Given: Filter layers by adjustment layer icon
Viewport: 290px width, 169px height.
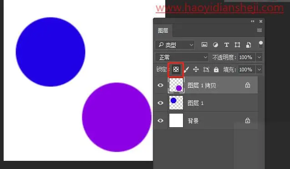Looking at the screenshot, I should 215,45.
